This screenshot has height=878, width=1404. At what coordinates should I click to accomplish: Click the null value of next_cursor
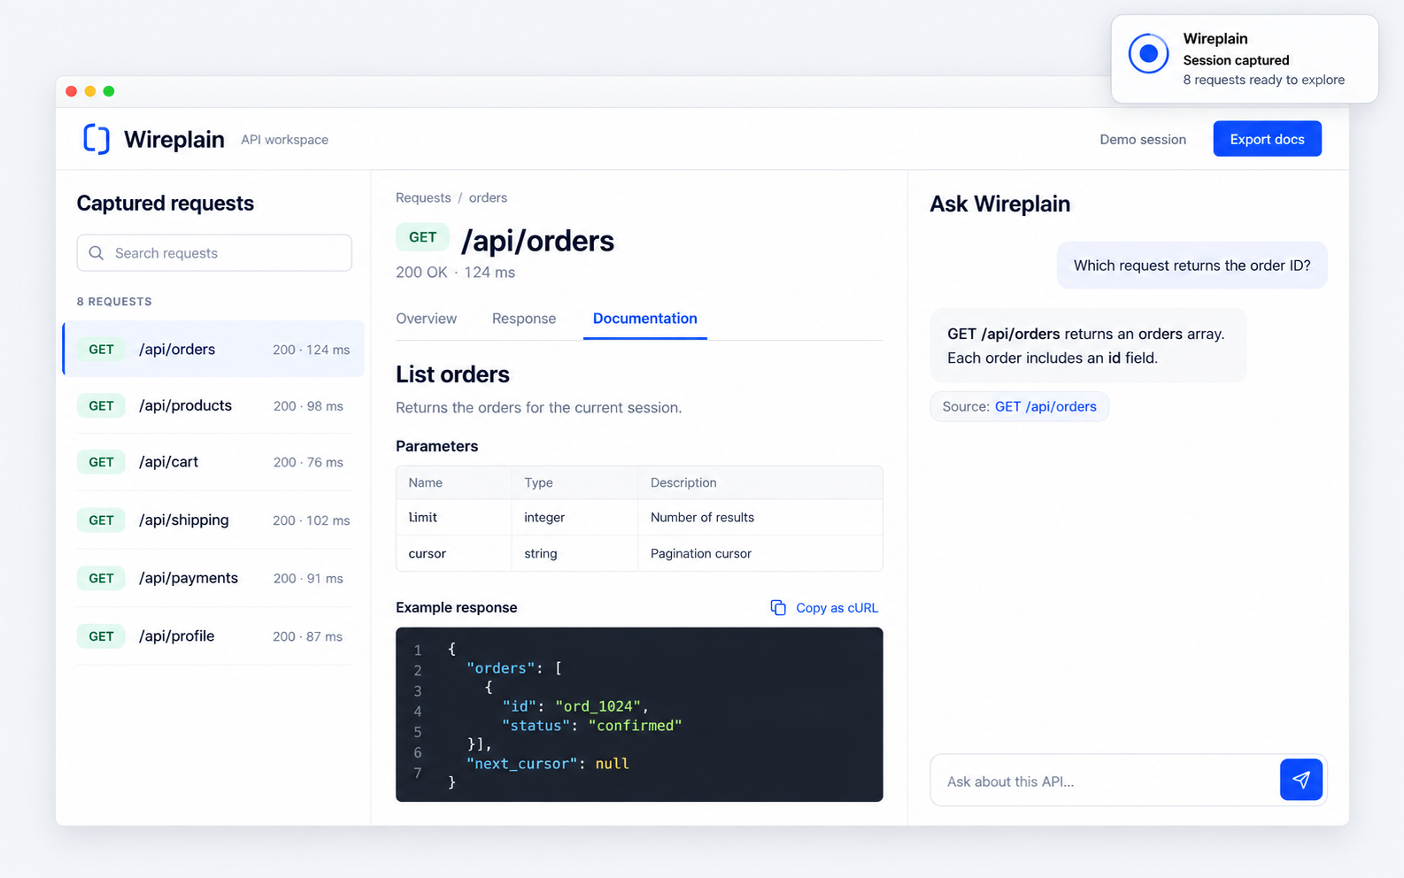tap(612, 764)
